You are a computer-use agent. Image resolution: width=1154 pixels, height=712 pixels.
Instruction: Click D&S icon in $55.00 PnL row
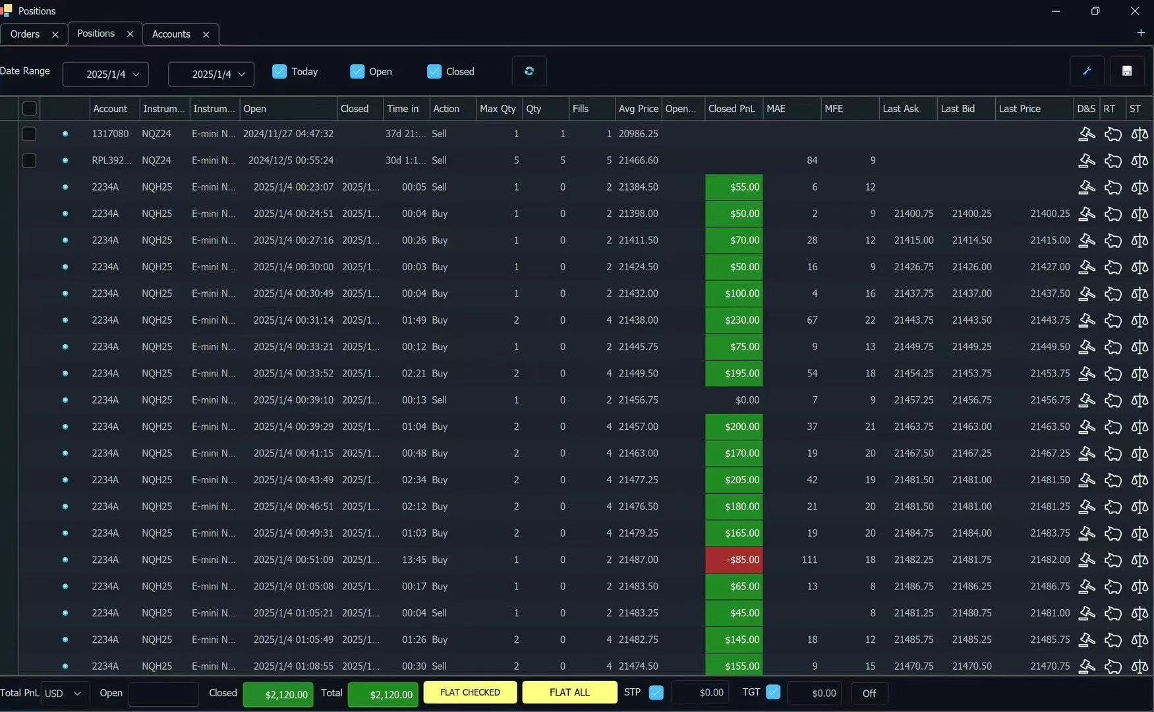(x=1087, y=188)
